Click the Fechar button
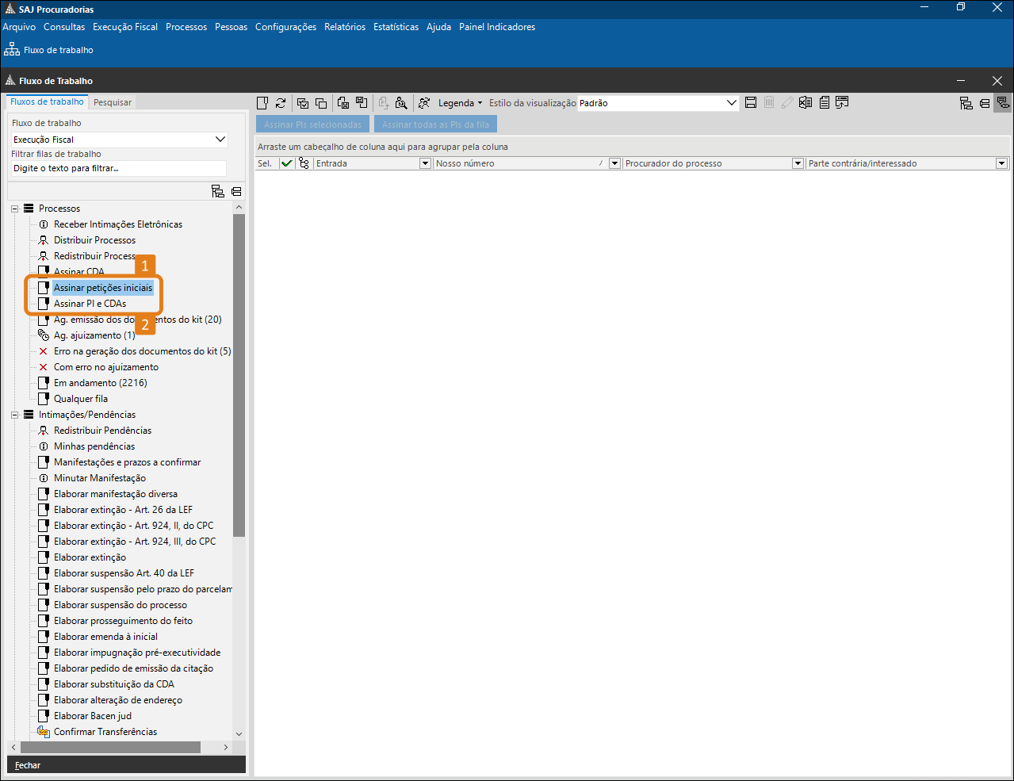The image size is (1014, 781). pos(28,765)
